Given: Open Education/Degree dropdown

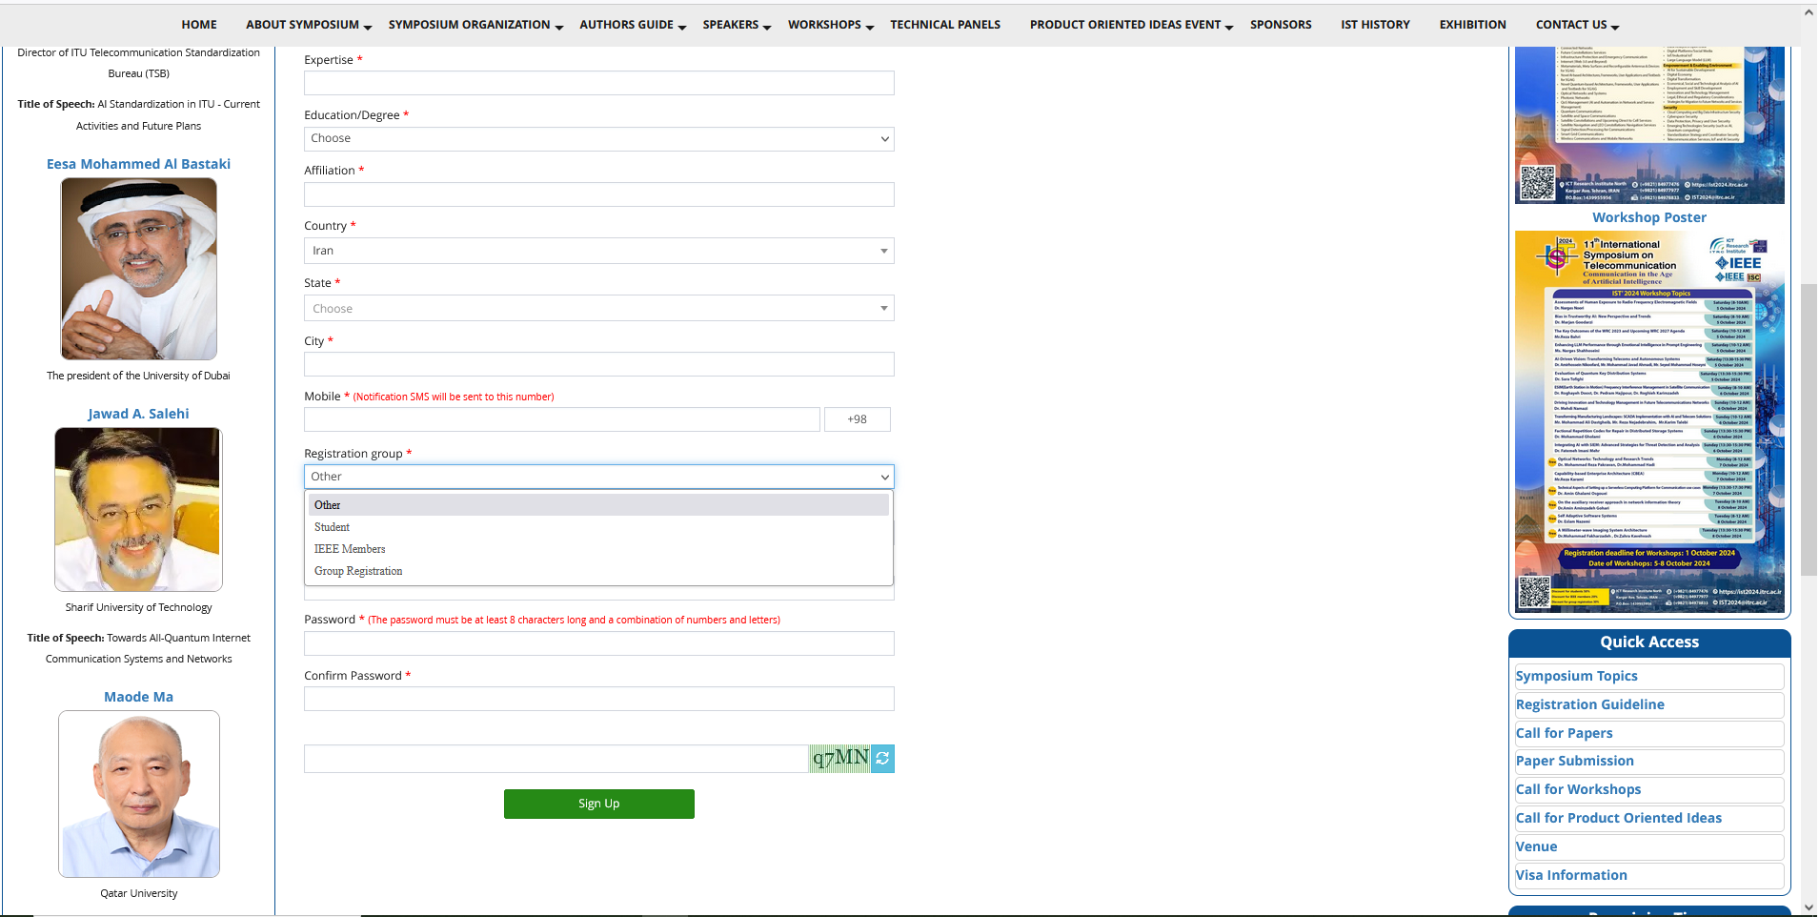Looking at the screenshot, I should (x=599, y=138).
